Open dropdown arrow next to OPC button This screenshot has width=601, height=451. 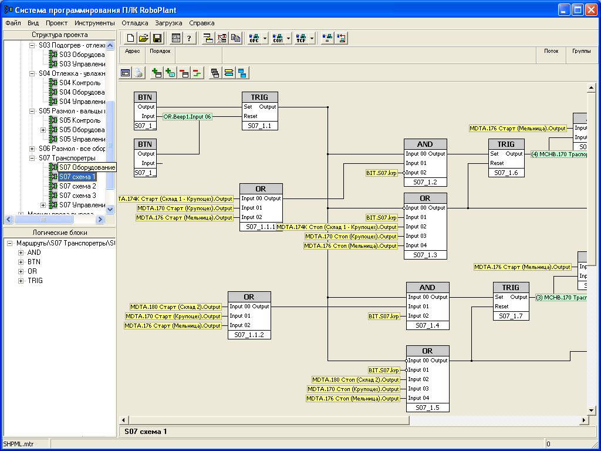(265, 38)
